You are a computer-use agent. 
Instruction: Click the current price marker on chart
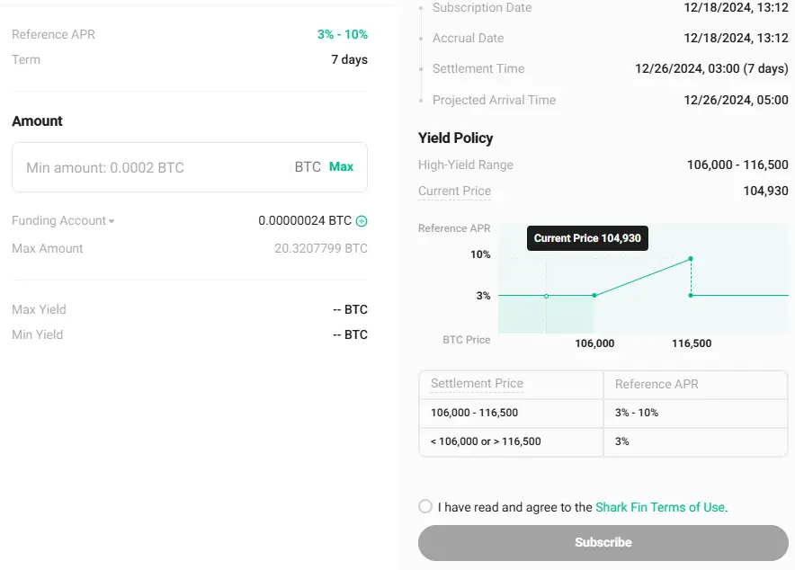546,296
